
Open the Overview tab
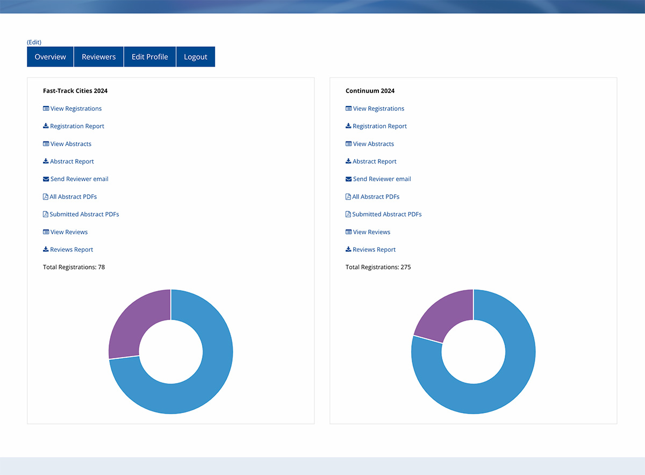[51, 57]
